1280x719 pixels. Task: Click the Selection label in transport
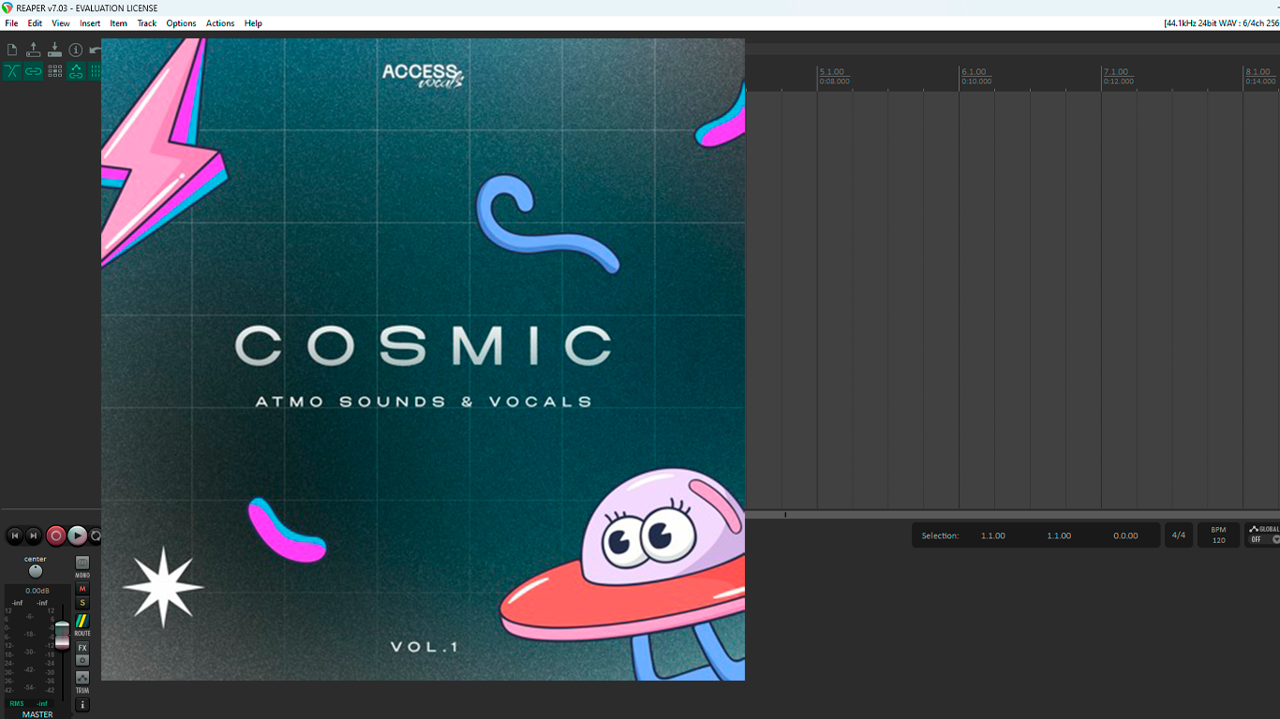click(x=940, y=536)
